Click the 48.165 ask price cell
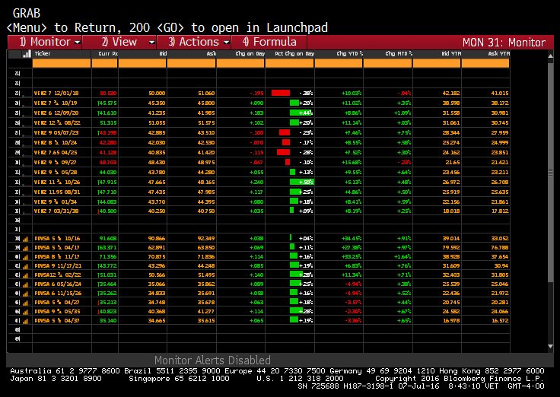Image resolution: width=560 pixels, height=397 pixels. [x=206, y=183]
